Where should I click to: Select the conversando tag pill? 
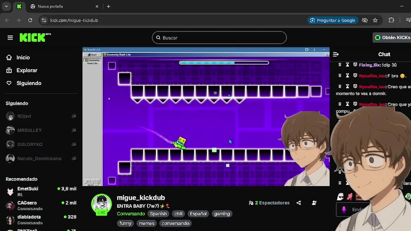[175, 223]
